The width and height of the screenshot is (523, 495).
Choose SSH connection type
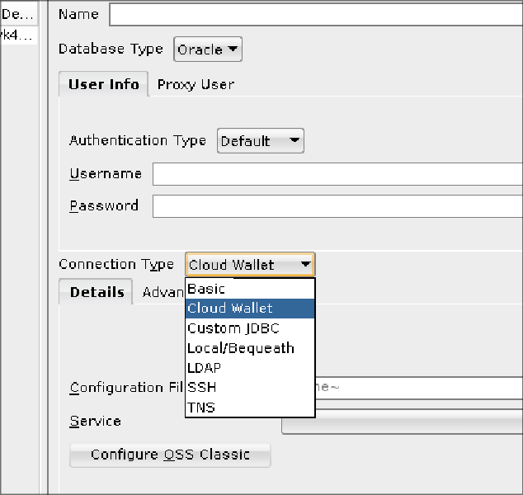pyautogui.click(x=249, y=387)
